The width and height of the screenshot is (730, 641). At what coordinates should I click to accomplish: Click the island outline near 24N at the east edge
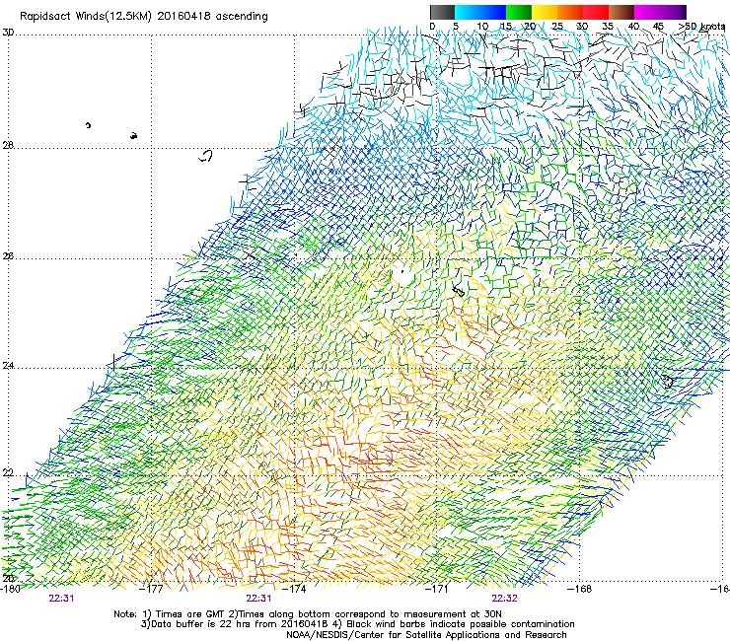pyautogui.click(x=668, y=382)
